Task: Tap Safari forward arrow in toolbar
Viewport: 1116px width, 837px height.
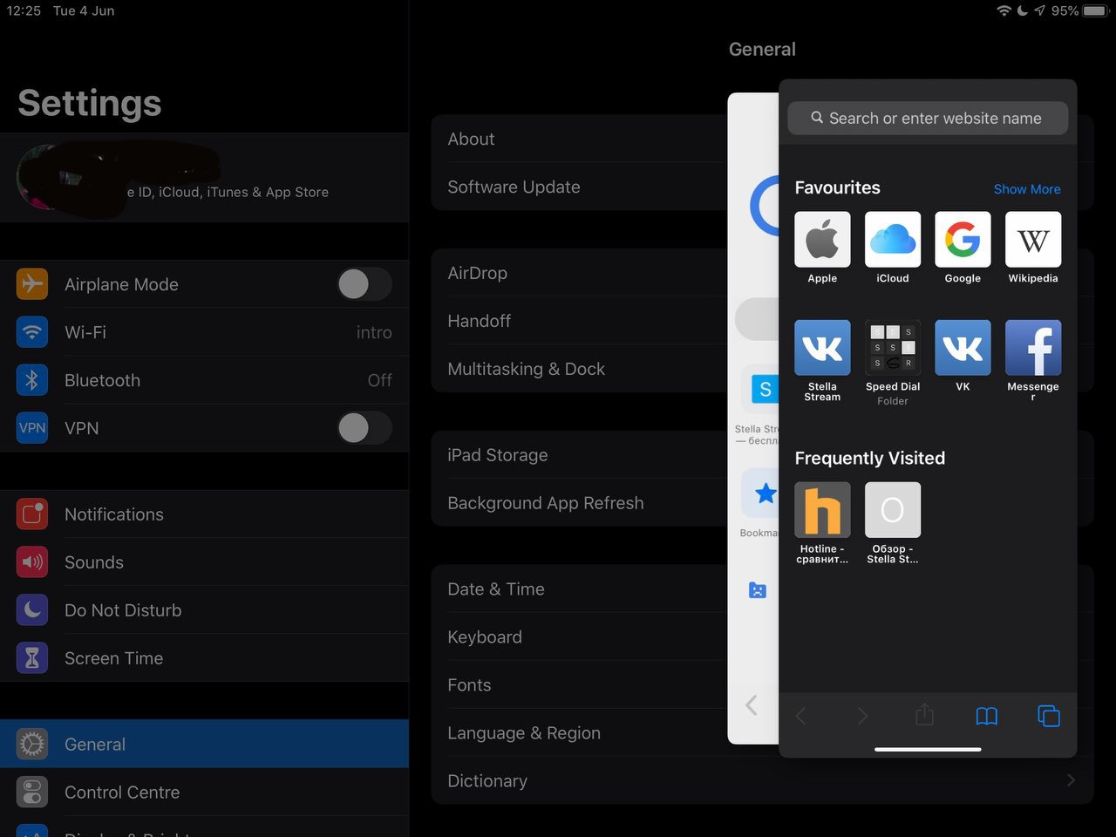Action: [x=862, y=716]
